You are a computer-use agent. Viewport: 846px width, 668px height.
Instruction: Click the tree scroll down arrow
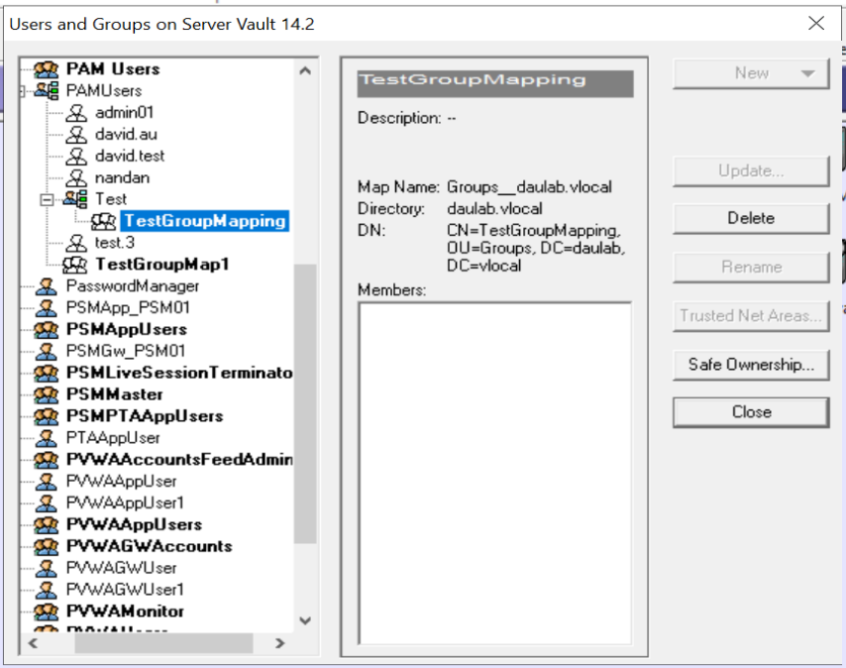pos(305,620)
